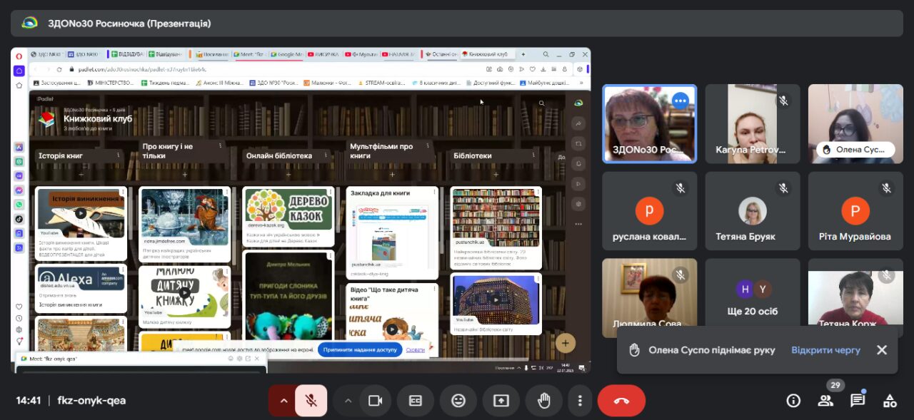Open 'Історія книг' column options menu
Viewport: 914px width, 420px height.
pos(118,155)
